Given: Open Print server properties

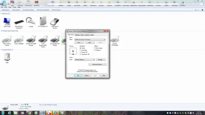Looking at the screenshot, I should coord(43,10).
